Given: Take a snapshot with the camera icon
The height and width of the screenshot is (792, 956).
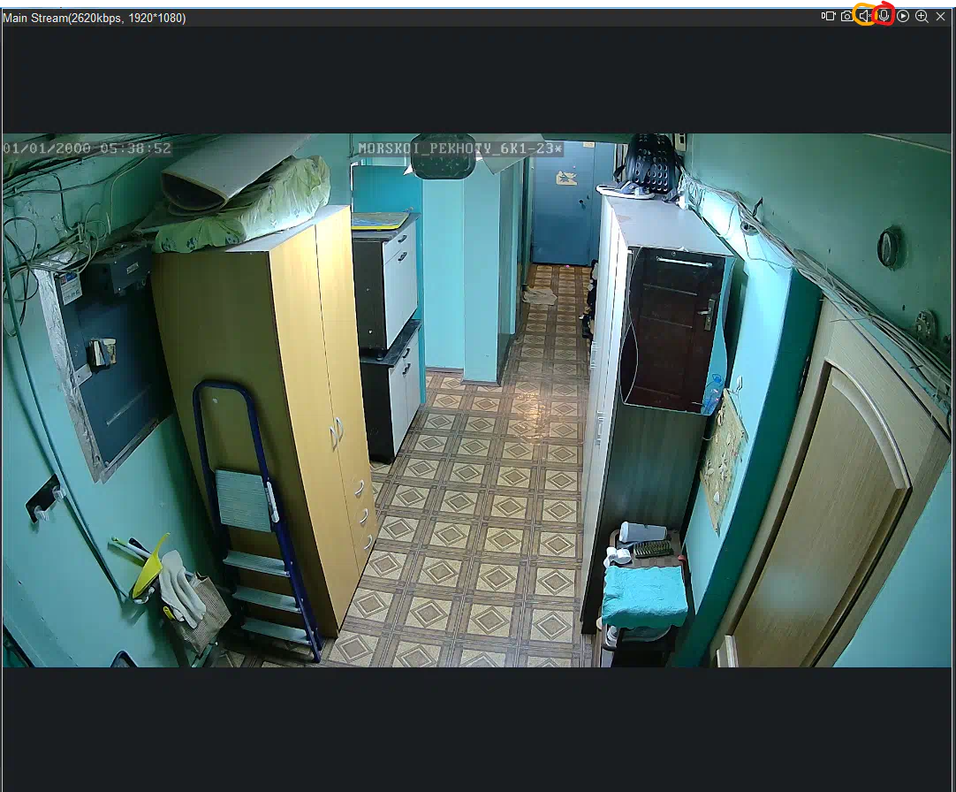Looking at the screenshot, I should tap(846, 17).
